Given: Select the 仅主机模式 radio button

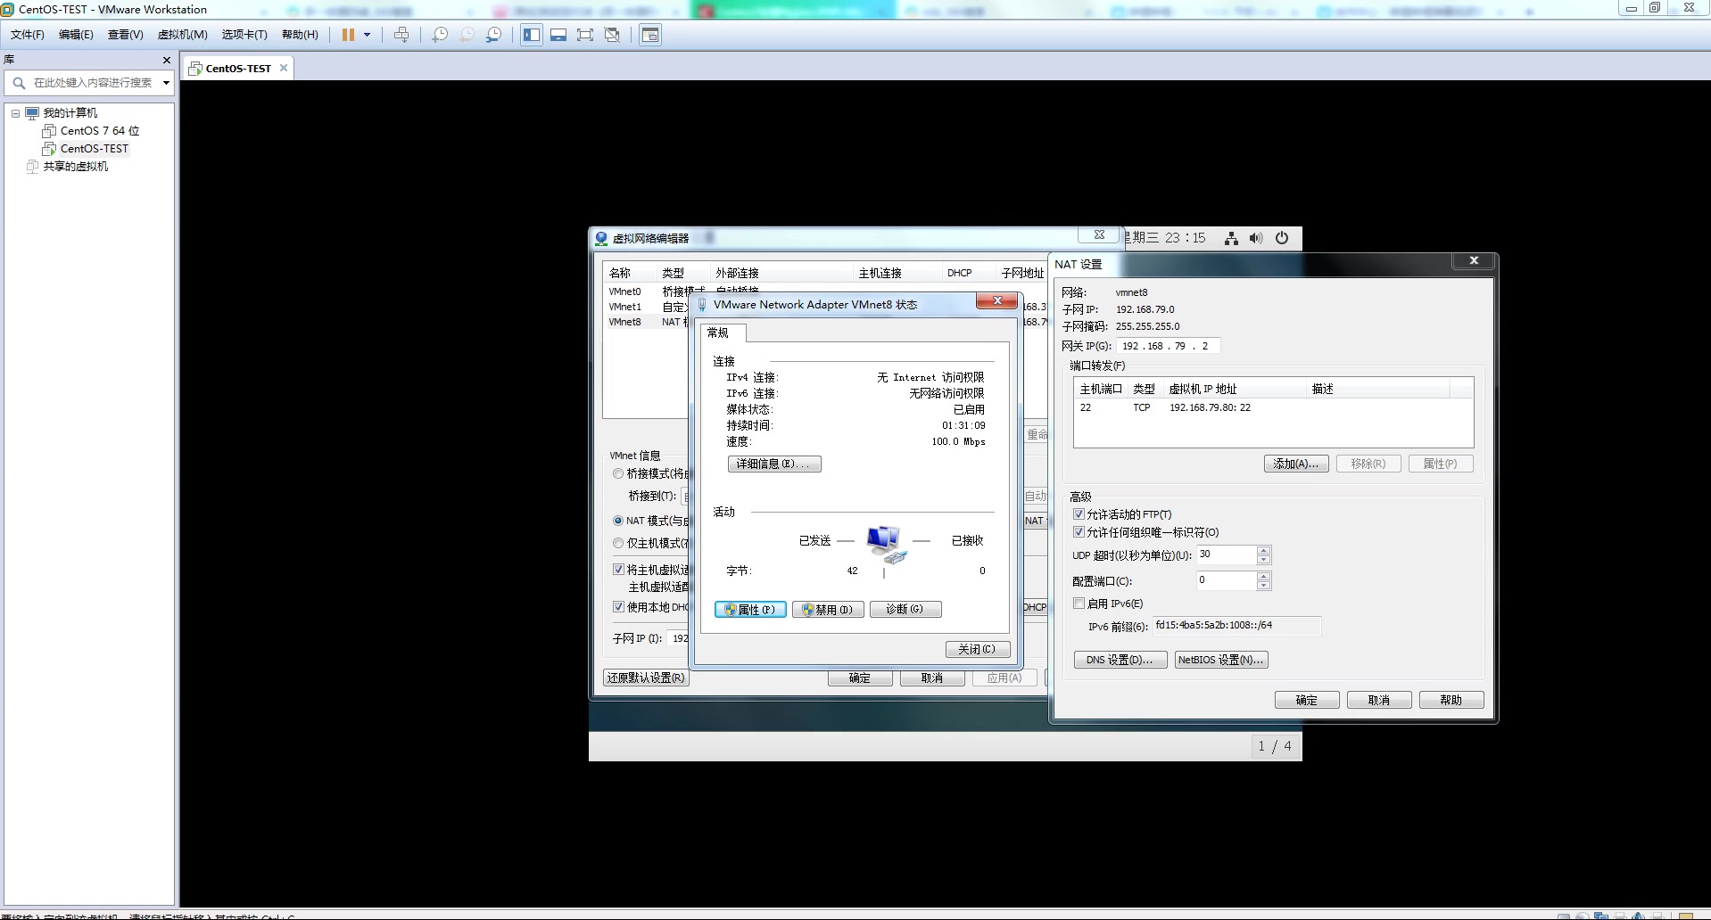Looking at the screenshot, I should 618,543.
